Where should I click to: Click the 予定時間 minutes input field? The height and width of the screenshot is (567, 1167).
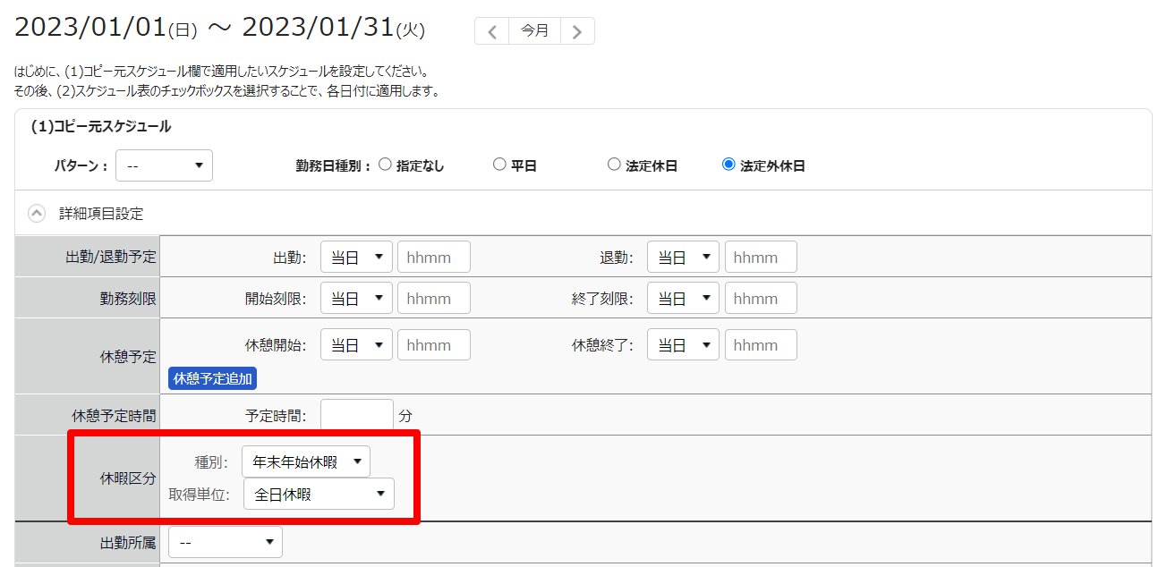357,416
